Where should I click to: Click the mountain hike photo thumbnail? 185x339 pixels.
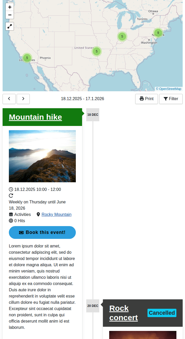pyautogui.click(x=42, y=156)
